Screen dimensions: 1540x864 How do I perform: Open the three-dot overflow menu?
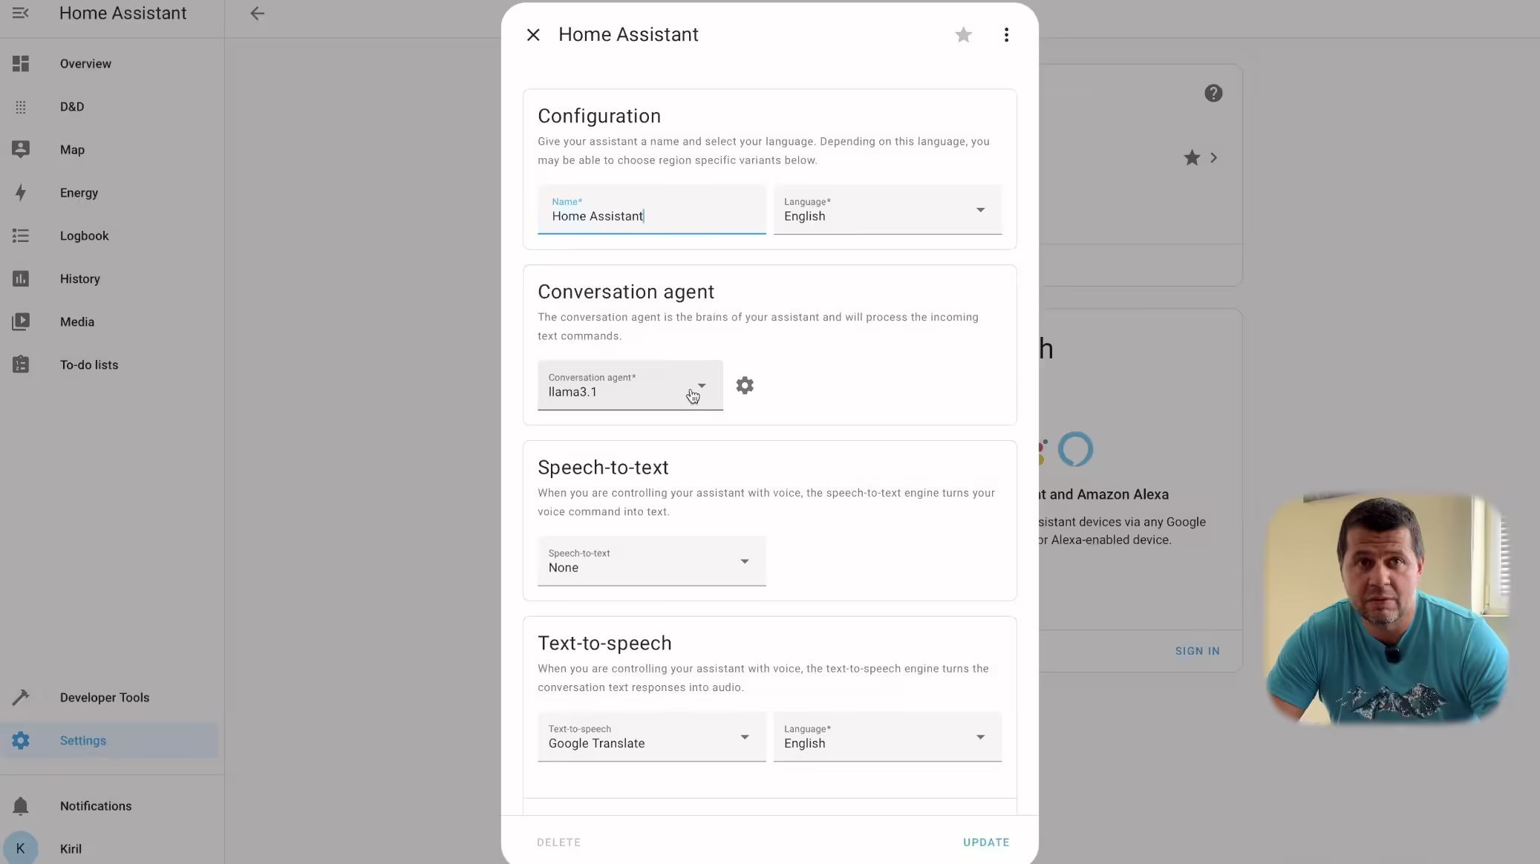click(1006, 35)
